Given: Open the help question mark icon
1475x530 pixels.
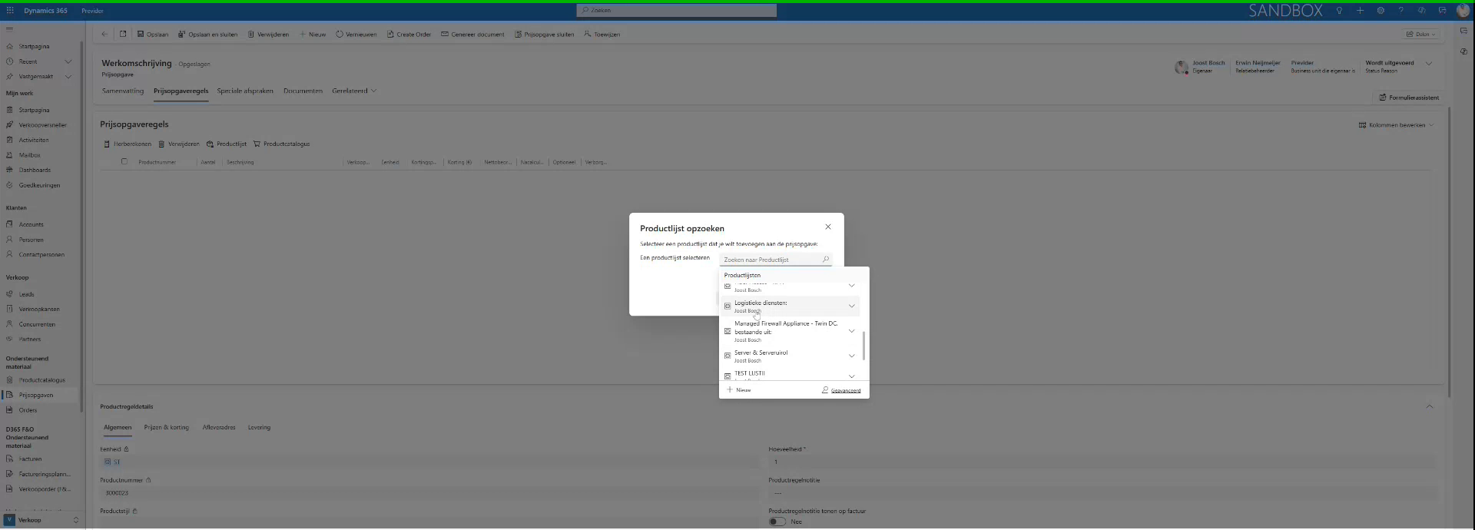Looking at the screenshot, I should coord(1401,11).
